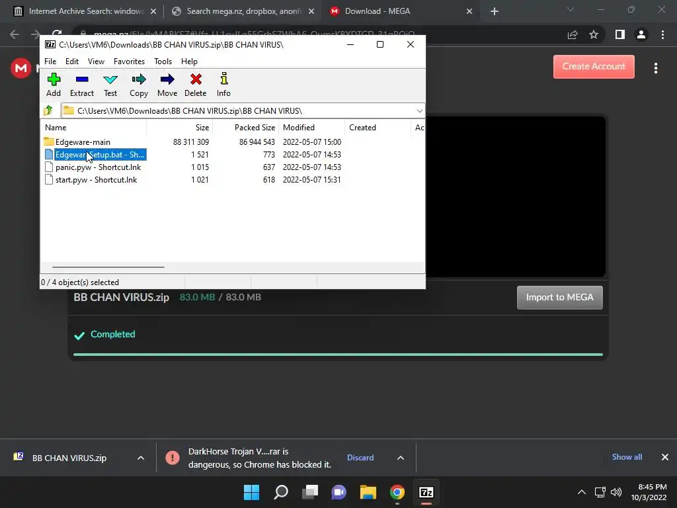
Task: Switch to the Search mega.nz, dropbox tab
Action: pos(242,11)
